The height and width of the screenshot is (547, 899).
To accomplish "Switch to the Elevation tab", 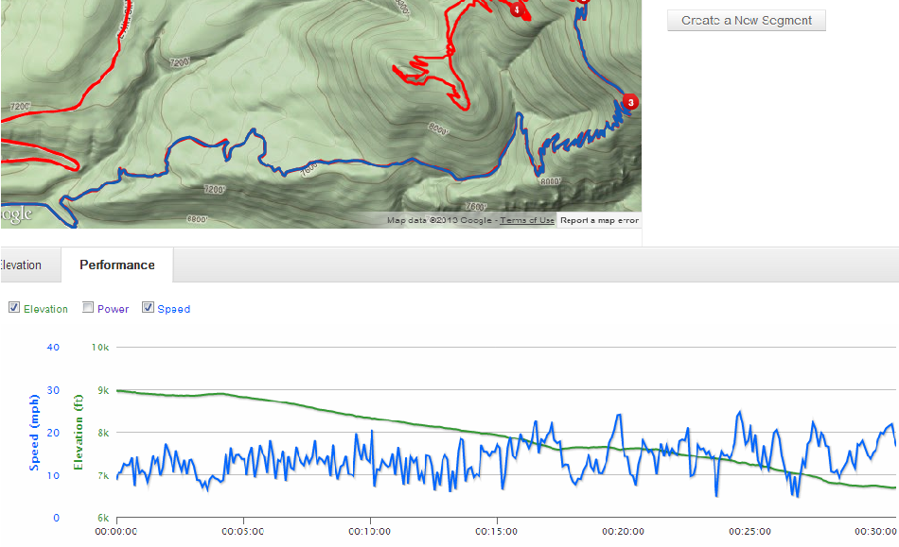I will (x=21, y=265).
